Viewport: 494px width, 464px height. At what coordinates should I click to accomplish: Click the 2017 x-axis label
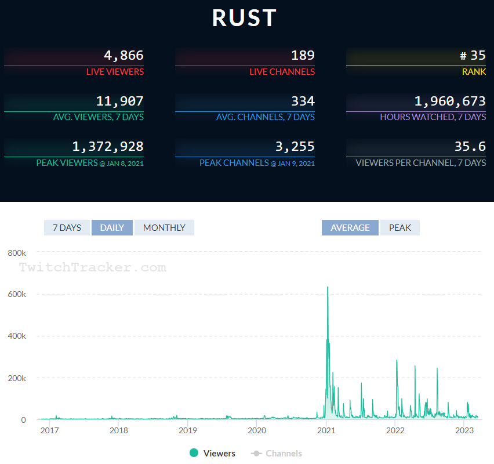[x=49, y=430]
